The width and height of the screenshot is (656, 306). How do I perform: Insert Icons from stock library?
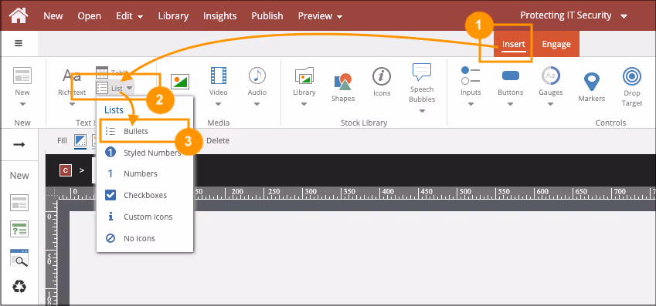pyautogui.click(x=382, y=82)
